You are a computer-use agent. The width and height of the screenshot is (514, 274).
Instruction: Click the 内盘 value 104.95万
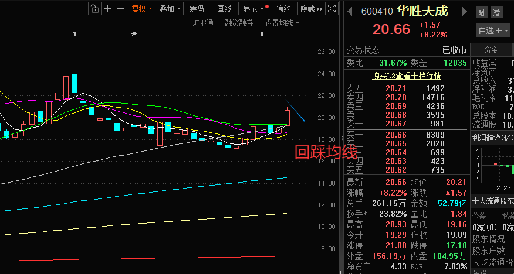tap(449, 256)
